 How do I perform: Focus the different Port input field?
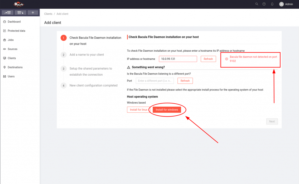pos(155,81)
